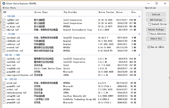
Task: Enable the Force Deletion checkbox
Action: (x=149, y=34)
